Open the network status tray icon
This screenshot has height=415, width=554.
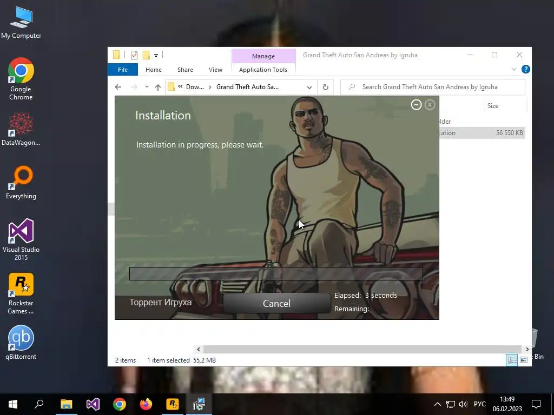(451, 404)
